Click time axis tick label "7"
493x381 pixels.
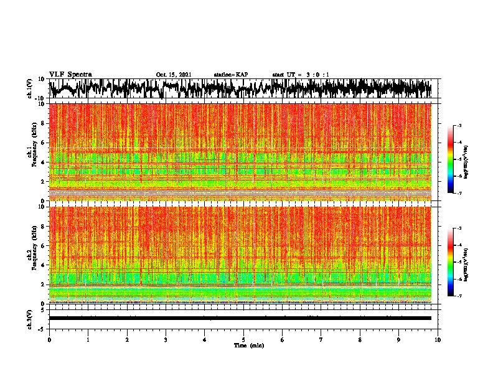[x=321, y=340]
